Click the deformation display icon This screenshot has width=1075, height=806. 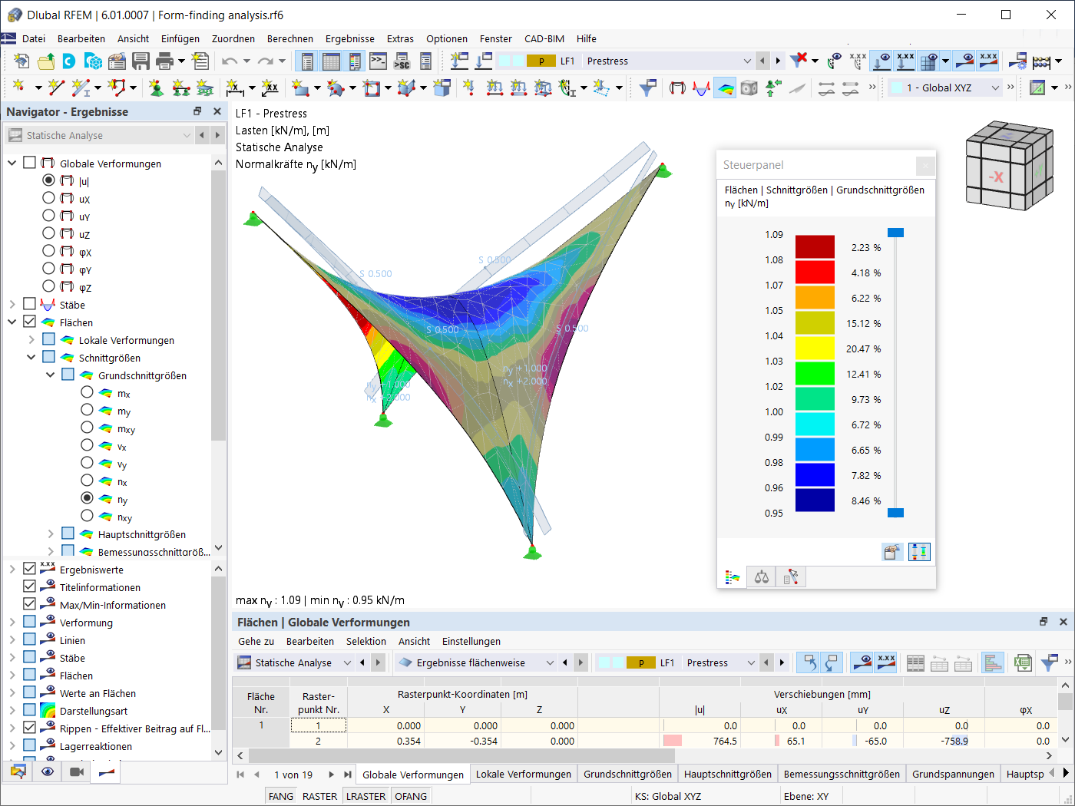click(677, 88)
